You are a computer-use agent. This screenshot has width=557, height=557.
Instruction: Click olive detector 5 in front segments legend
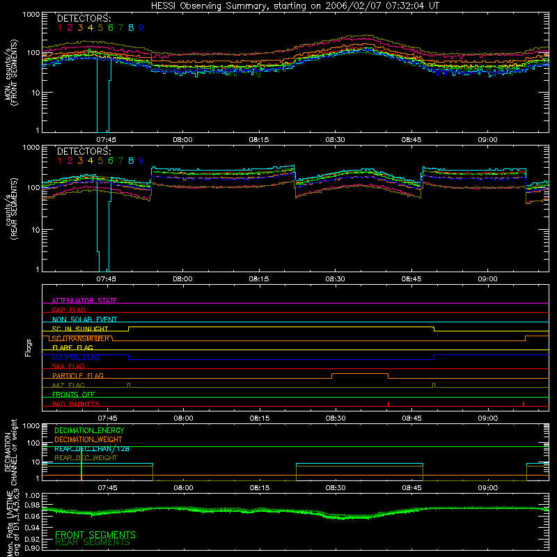point(100,28)
